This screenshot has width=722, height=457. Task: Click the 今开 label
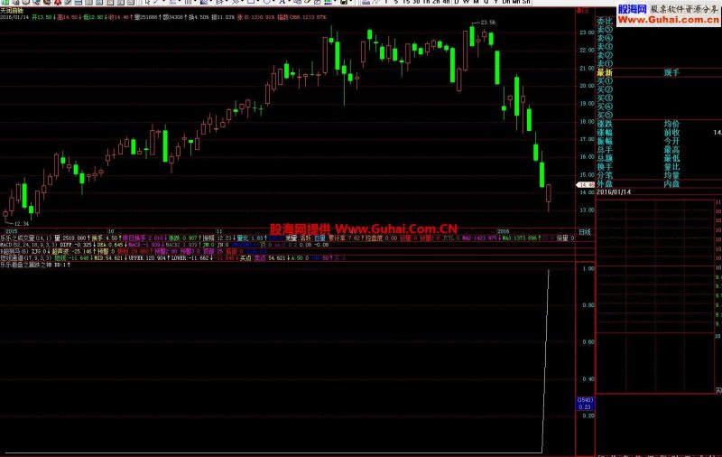[671, 141]
